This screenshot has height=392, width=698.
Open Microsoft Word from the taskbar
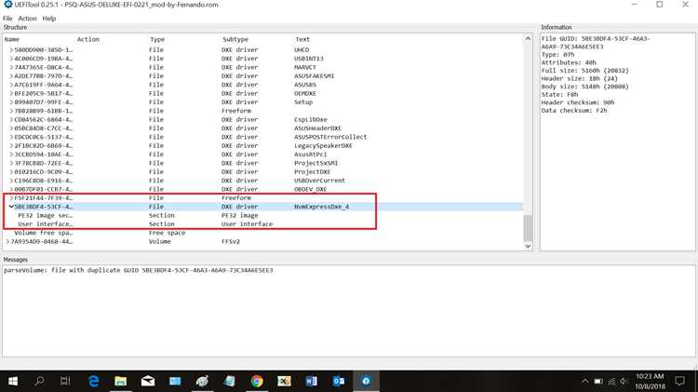click(x=311, y=382)
